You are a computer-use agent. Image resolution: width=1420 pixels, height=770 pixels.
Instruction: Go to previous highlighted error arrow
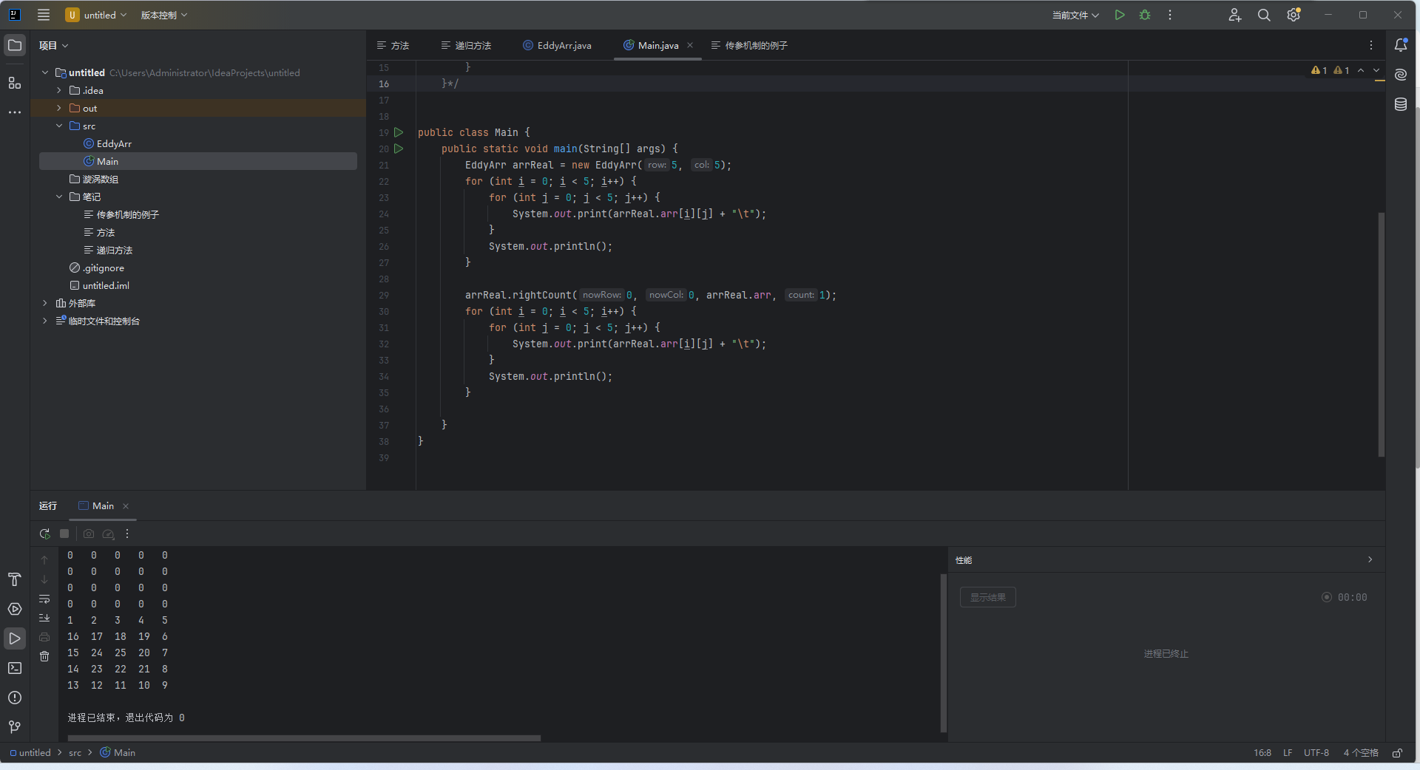point(1361,70)
